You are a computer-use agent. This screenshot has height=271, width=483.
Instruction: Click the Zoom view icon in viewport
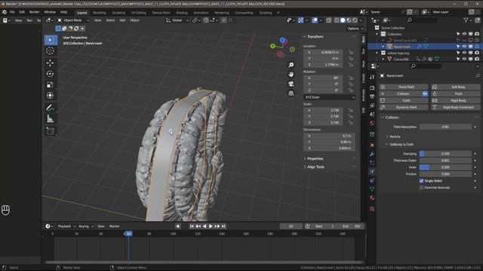(x=291, y=65)
